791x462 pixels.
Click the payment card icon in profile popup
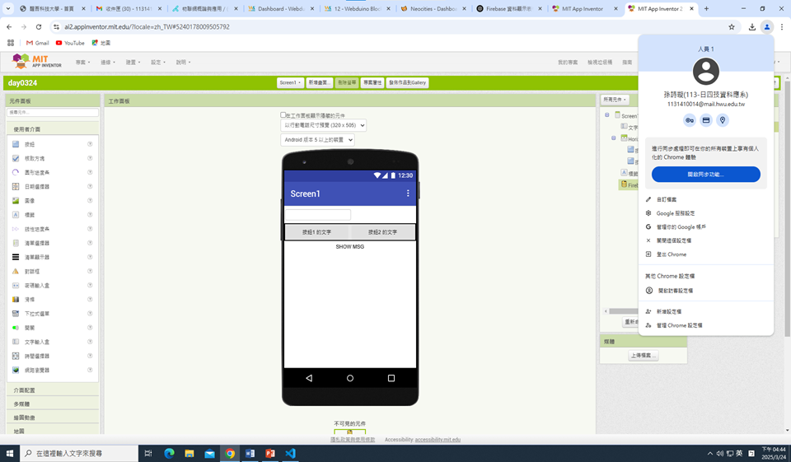(x=706, y=120)
